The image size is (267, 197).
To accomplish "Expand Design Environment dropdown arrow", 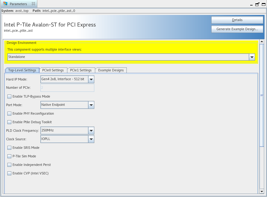I will tap(252, 57).
